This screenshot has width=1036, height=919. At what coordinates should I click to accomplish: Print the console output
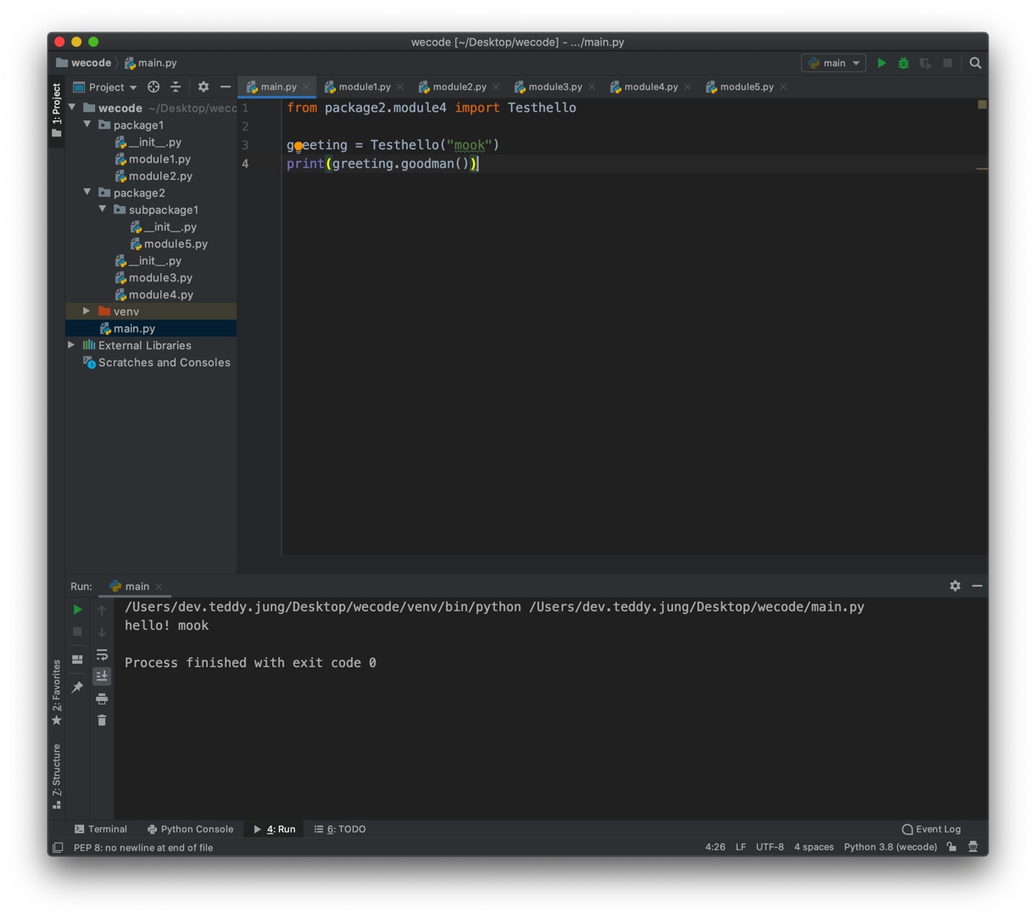(102, 696)
